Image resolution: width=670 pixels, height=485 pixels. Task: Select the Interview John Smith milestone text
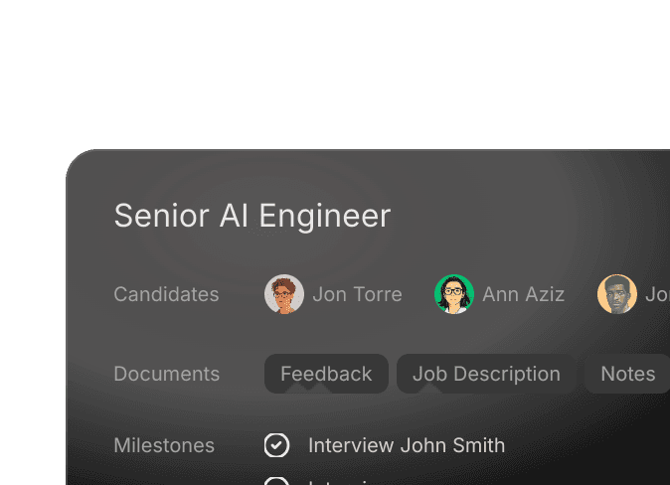[407, 445]
